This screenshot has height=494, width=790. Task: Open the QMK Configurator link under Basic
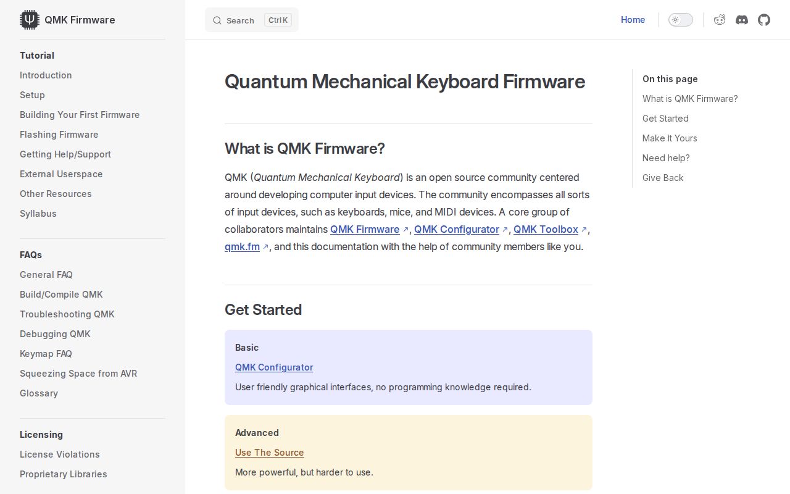pos(274,367)
